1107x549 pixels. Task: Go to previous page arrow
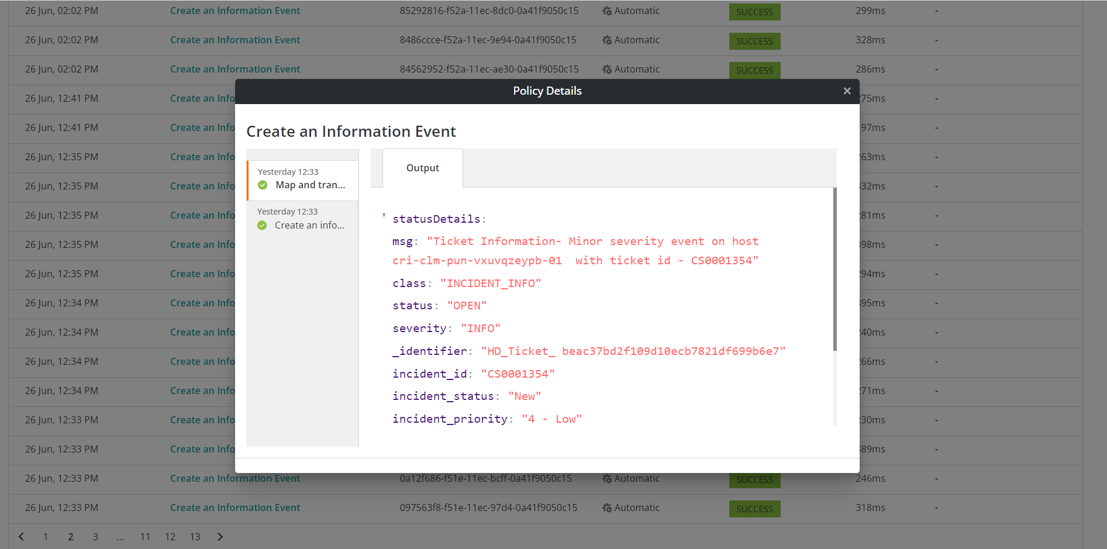(x=21, y=537)
